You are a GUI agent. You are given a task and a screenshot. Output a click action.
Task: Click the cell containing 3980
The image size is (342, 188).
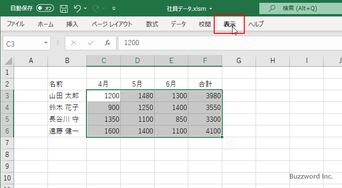(205, 96)
